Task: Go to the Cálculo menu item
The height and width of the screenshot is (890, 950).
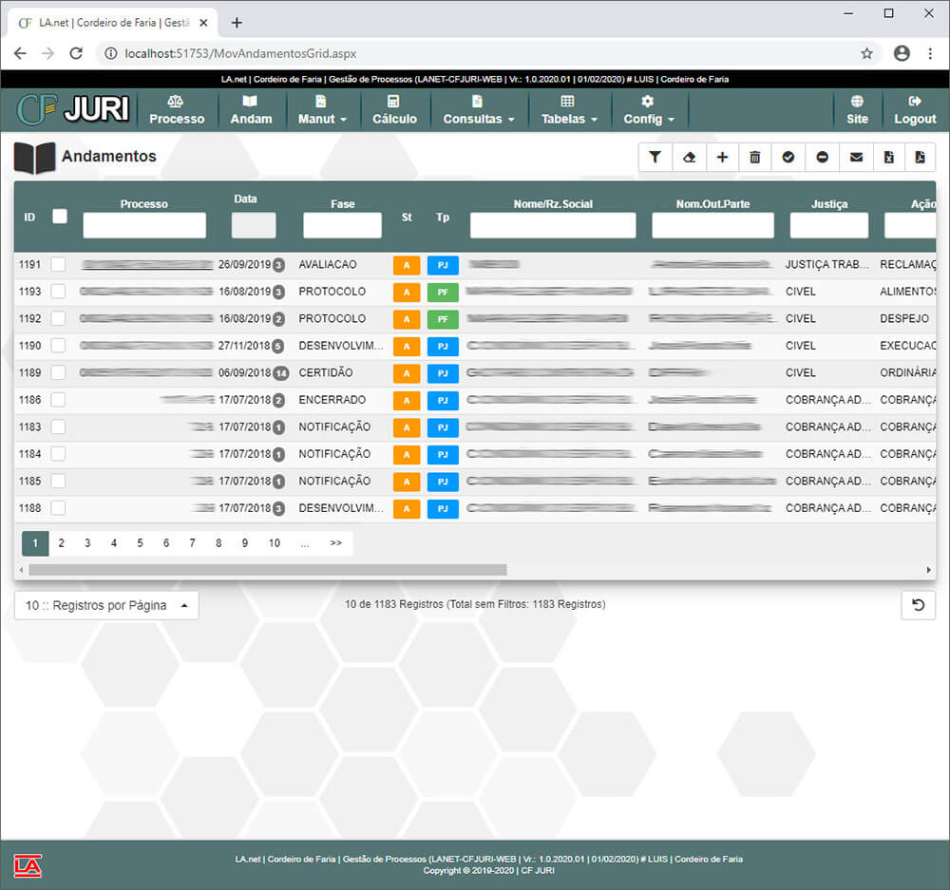Action: pyautogui.click(x=394, y=110)
